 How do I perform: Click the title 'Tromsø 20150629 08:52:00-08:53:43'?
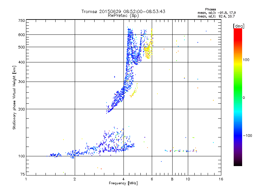tap(123, 11)
